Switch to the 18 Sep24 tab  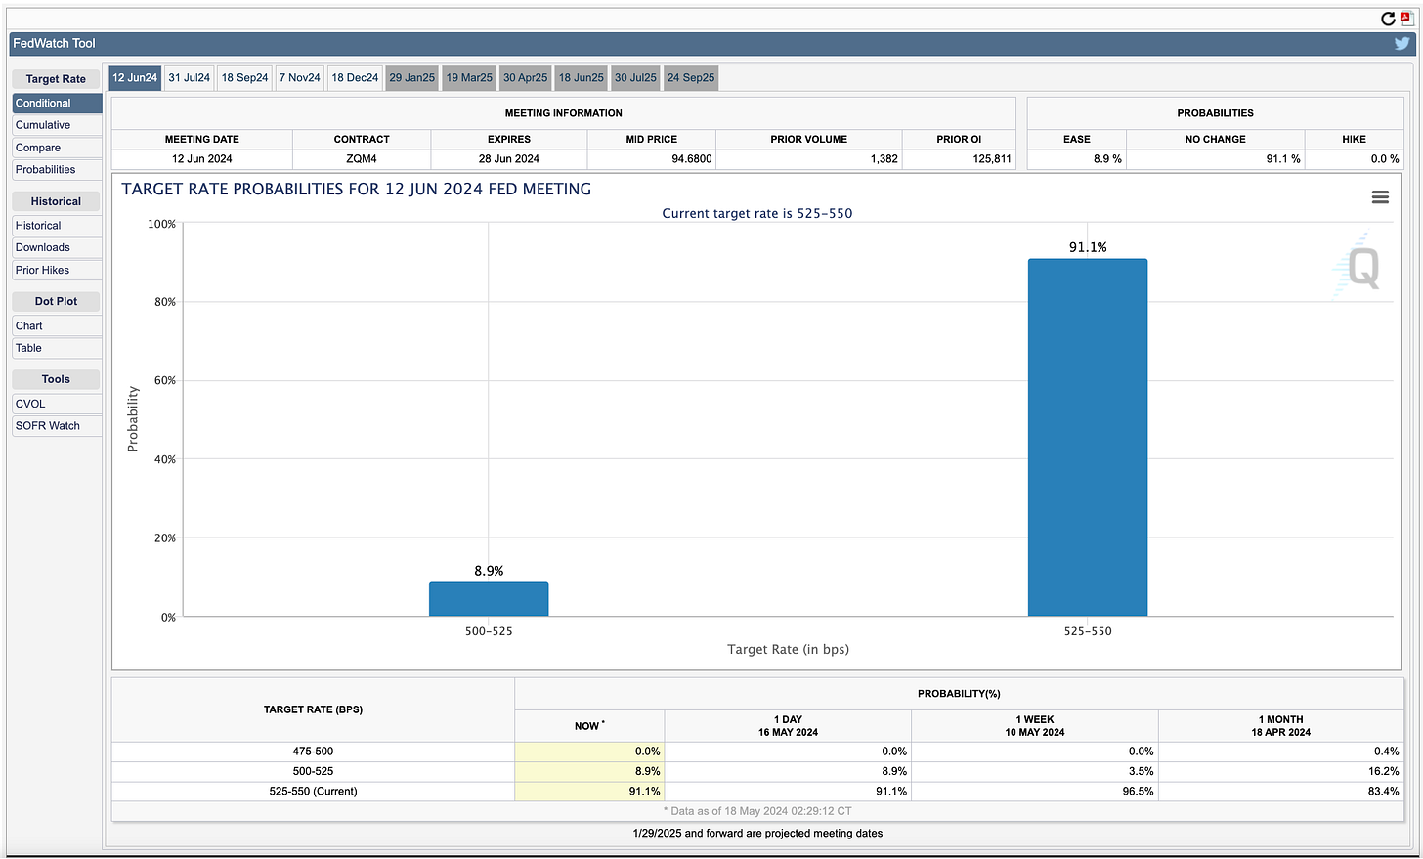click(244, 78)
